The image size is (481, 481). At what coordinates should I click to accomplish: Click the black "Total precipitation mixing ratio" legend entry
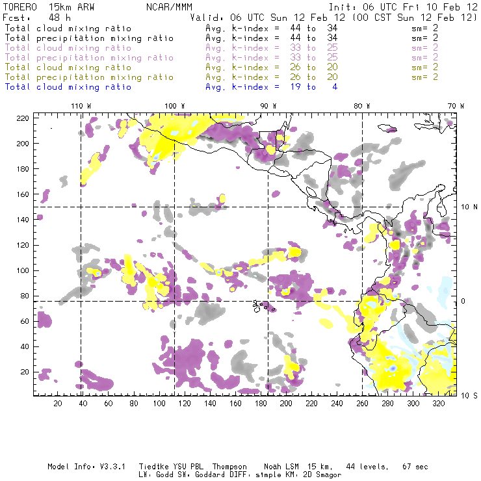click(x=89, y=38)
